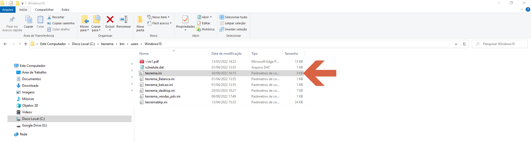Open recent locations dropdown arrow
531x142 pixels.
[20, 44]
